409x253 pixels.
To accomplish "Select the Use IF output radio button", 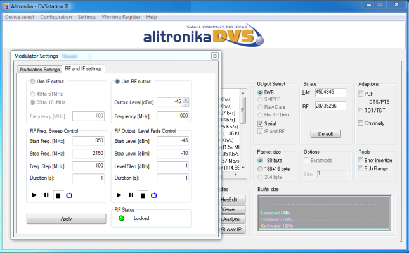I will (33, 82).
